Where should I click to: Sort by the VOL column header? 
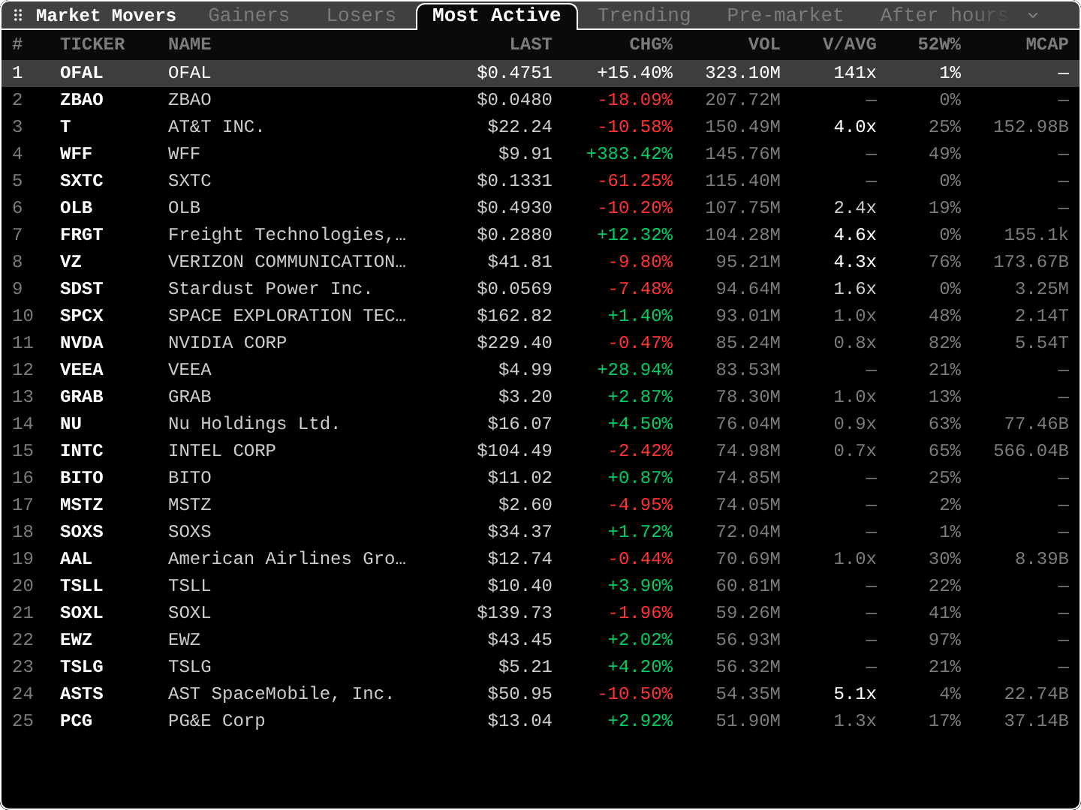[764, 44]
